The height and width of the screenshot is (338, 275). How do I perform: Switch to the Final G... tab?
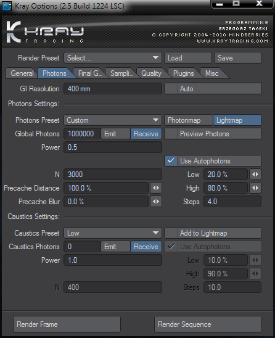click(x=90, y=73)
